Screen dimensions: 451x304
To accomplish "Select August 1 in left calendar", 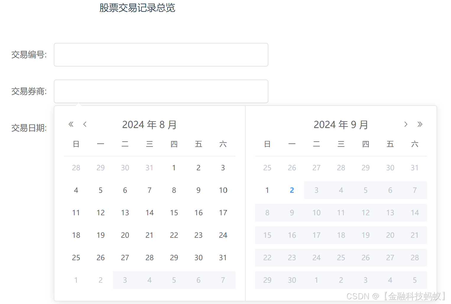I will (174, 168).
